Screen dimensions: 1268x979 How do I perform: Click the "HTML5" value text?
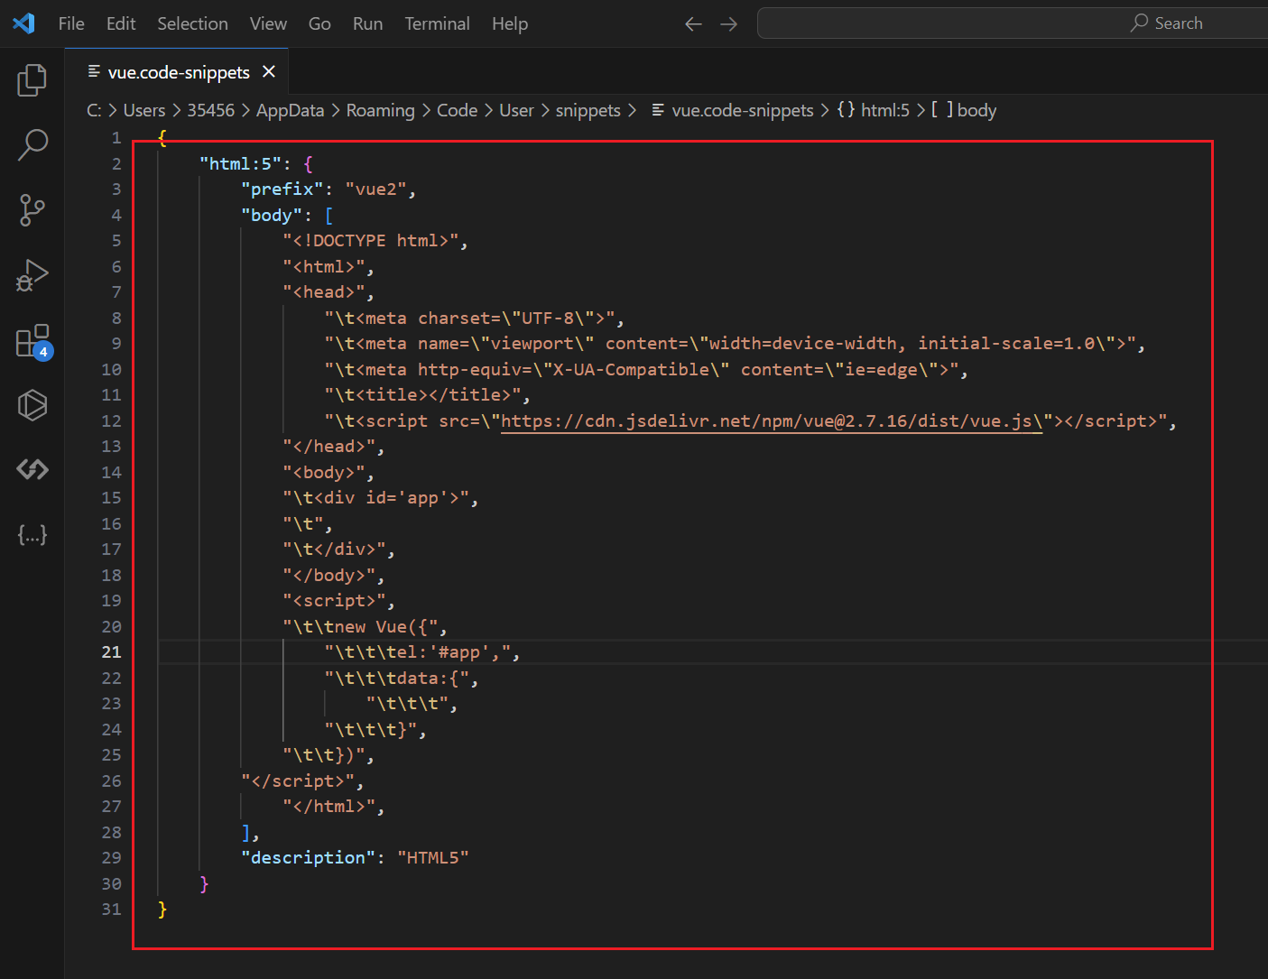[433, 857]
